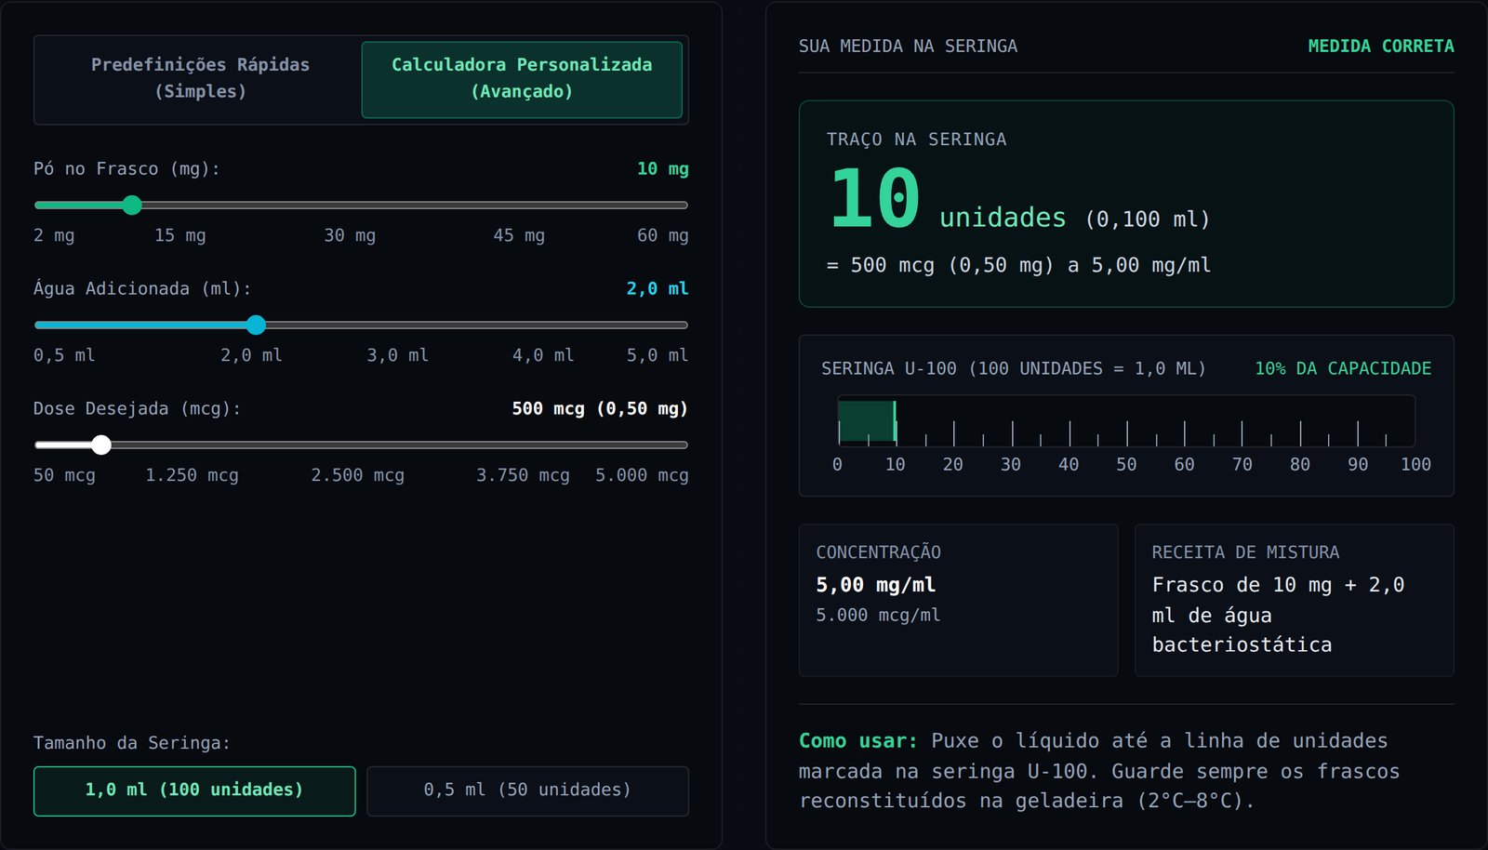
Task: Click the CONCENTRAÇÃO card title
Action: (x=878, y=552)
